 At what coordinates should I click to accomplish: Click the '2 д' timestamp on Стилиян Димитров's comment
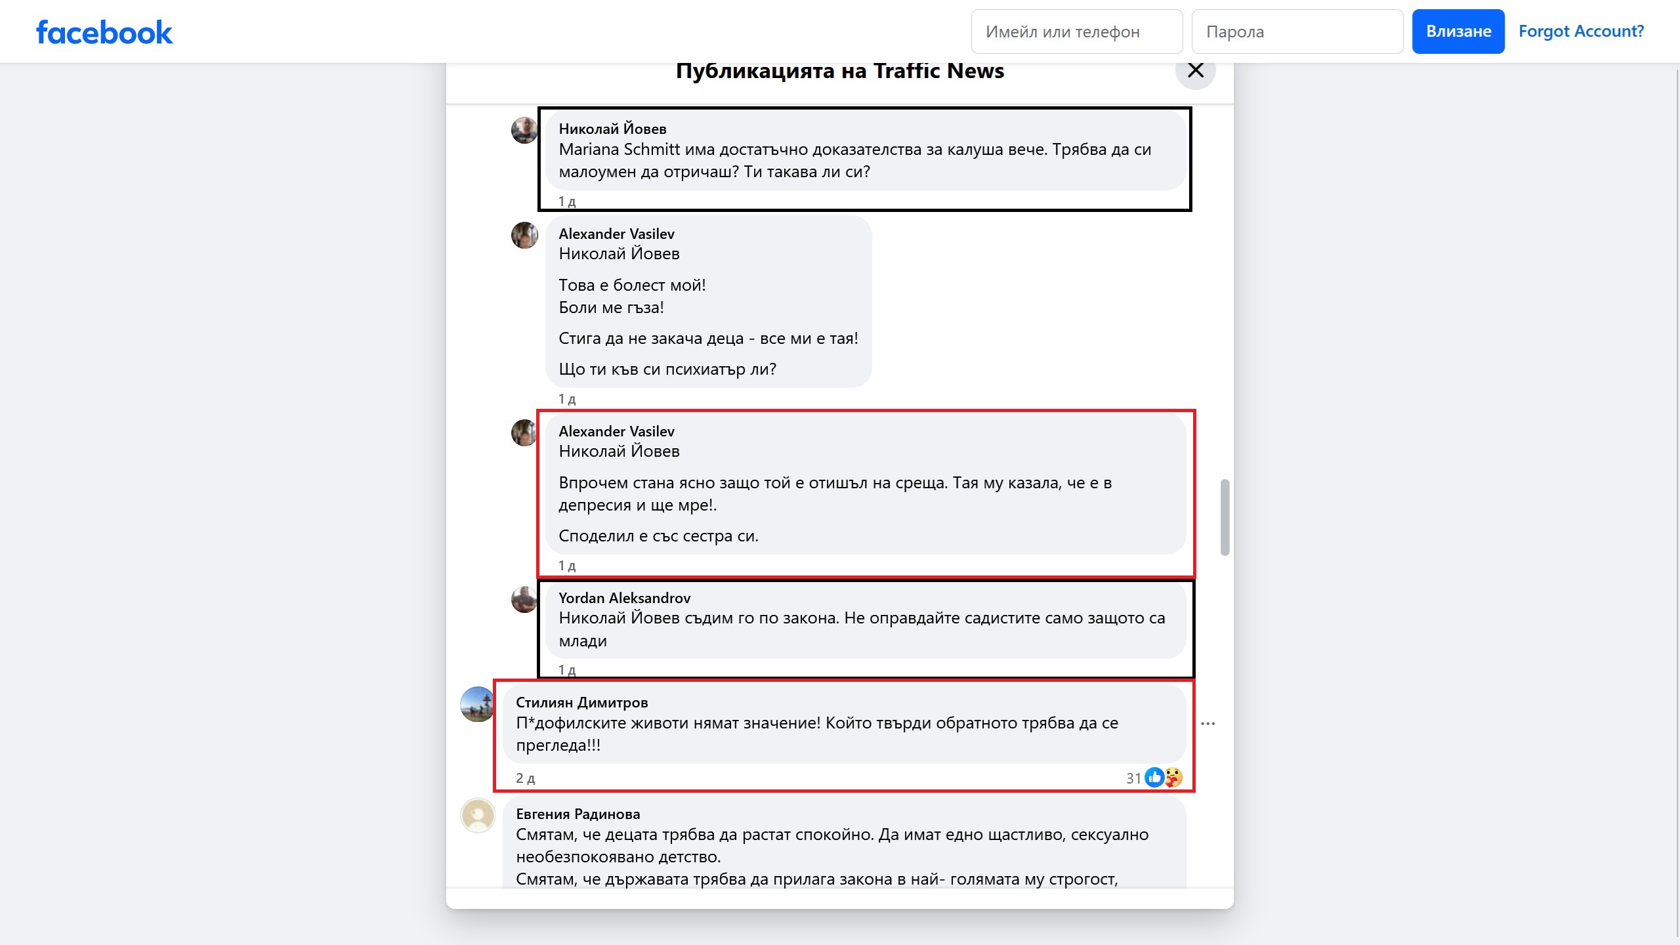click(525, 778)
